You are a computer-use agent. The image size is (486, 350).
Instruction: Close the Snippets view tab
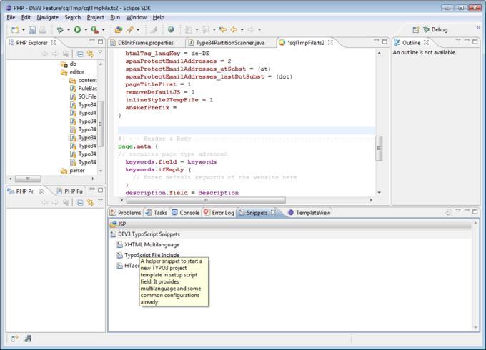(x=273, y=212)
